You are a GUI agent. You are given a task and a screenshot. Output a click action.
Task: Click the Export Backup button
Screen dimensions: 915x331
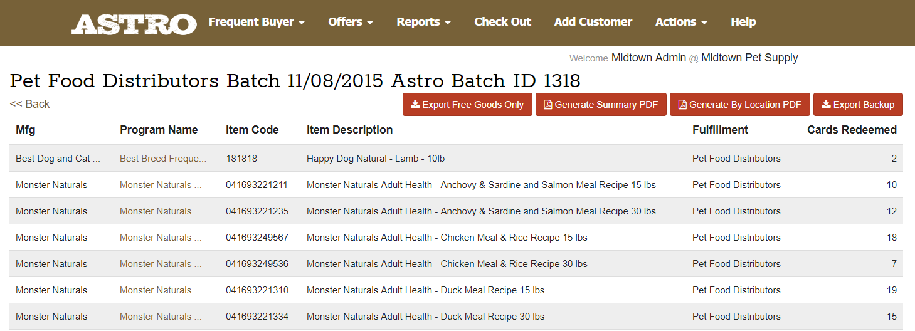point(858,105)
